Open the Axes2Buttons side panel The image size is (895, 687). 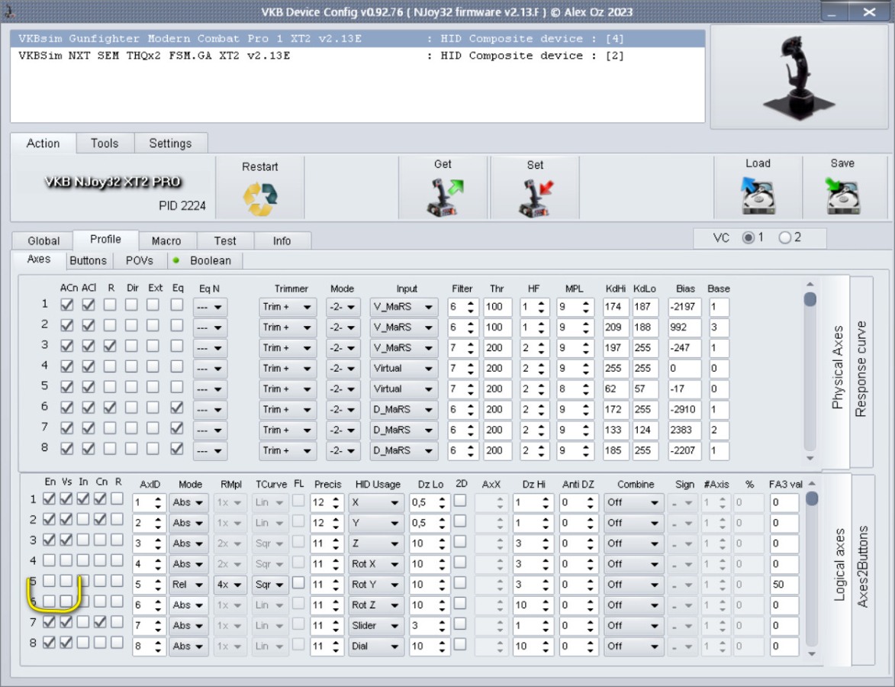pos(862,566)
